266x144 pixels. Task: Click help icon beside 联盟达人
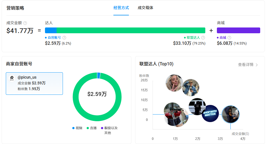203,38
